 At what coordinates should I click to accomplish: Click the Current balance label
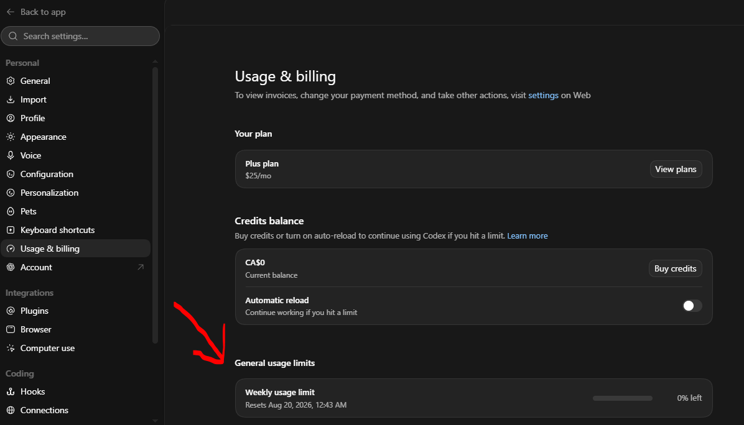(x=271, y=275)
